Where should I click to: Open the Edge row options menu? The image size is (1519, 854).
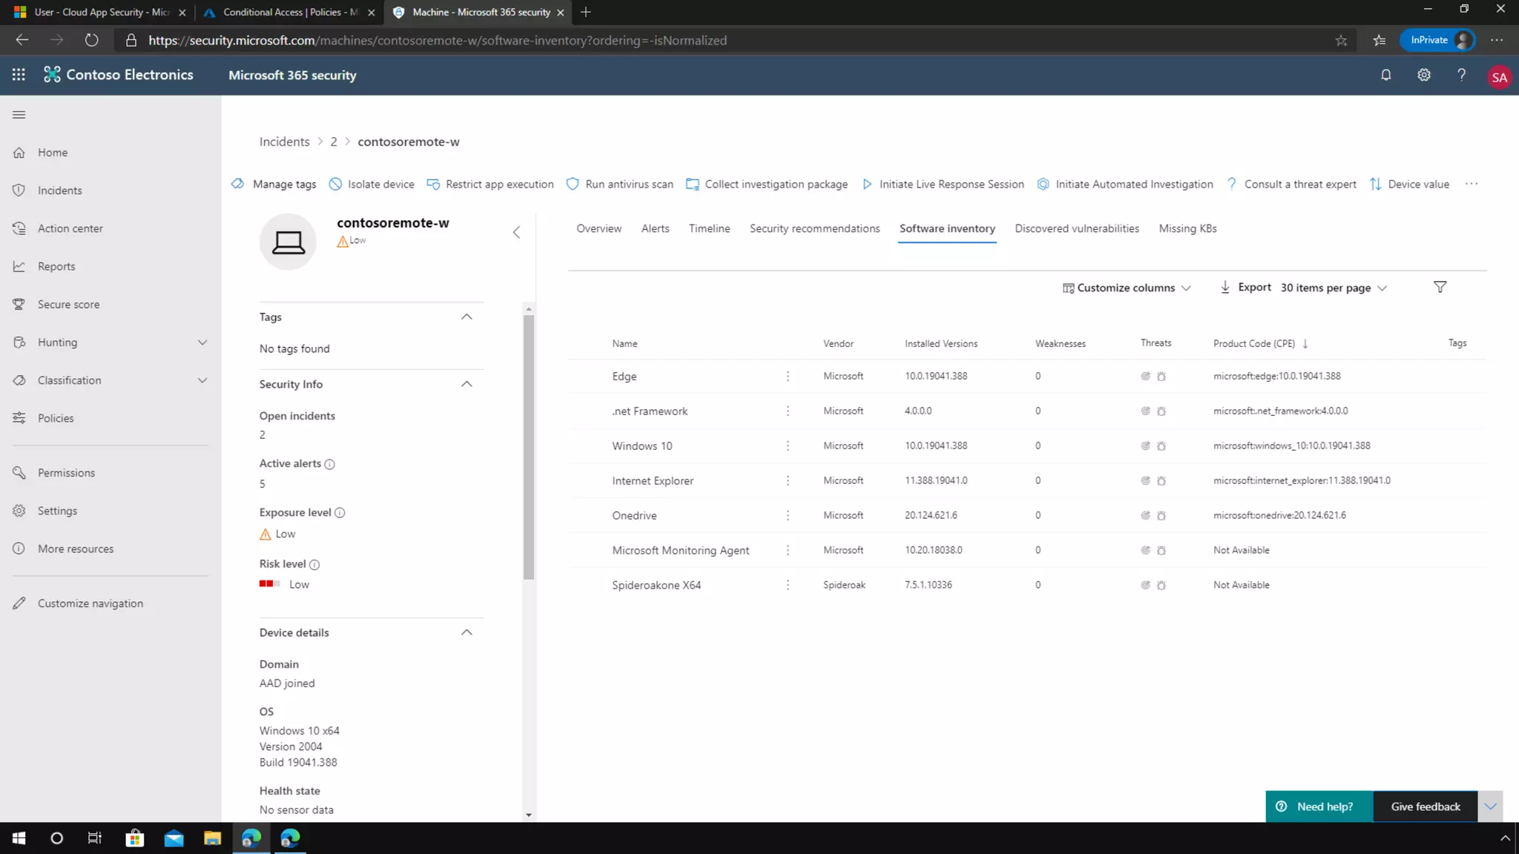click(788, 376)
